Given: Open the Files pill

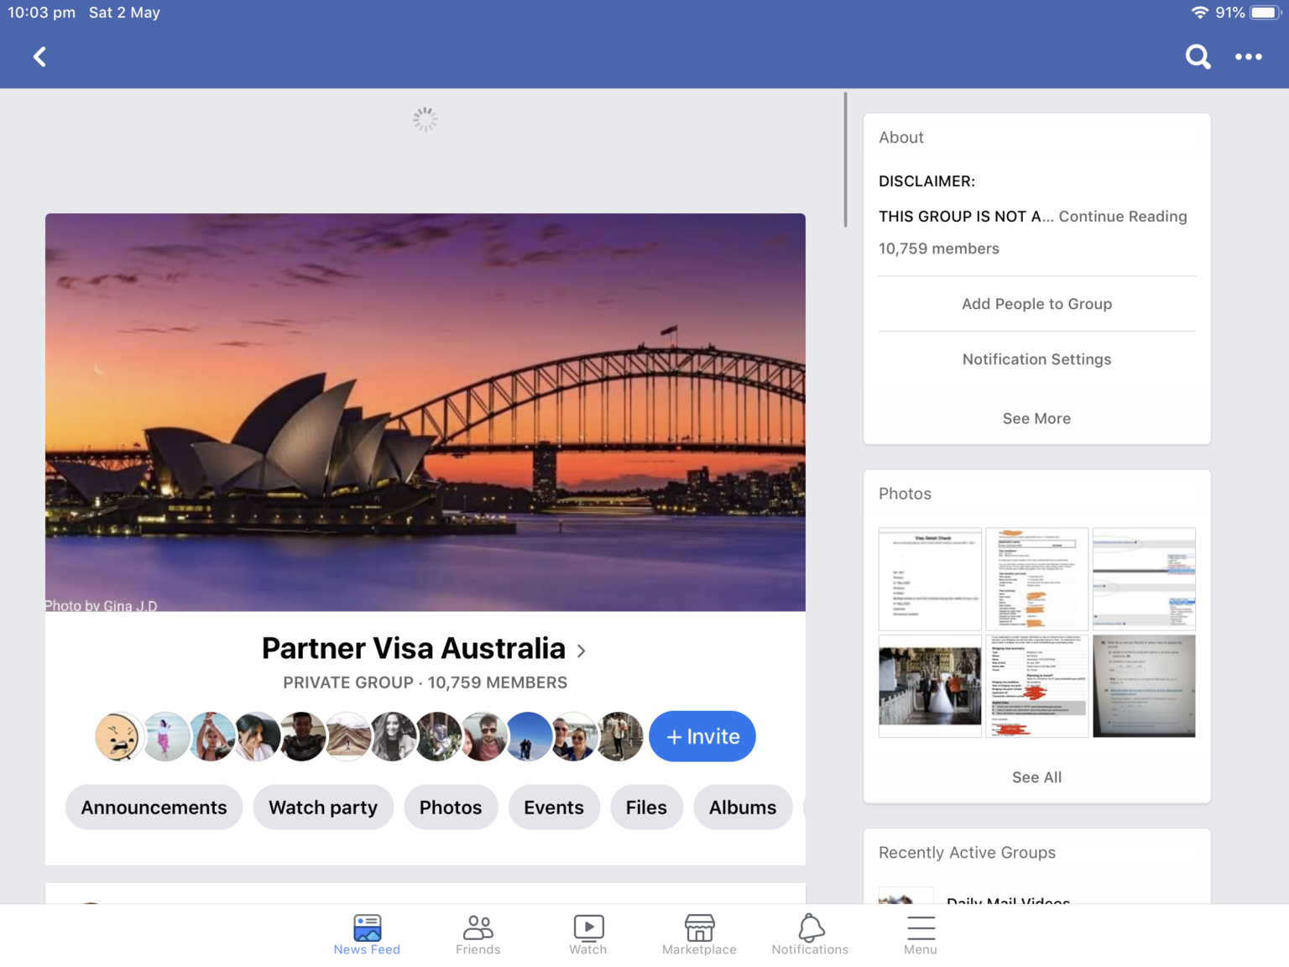Looking at the screenshot, I should 646,808.
